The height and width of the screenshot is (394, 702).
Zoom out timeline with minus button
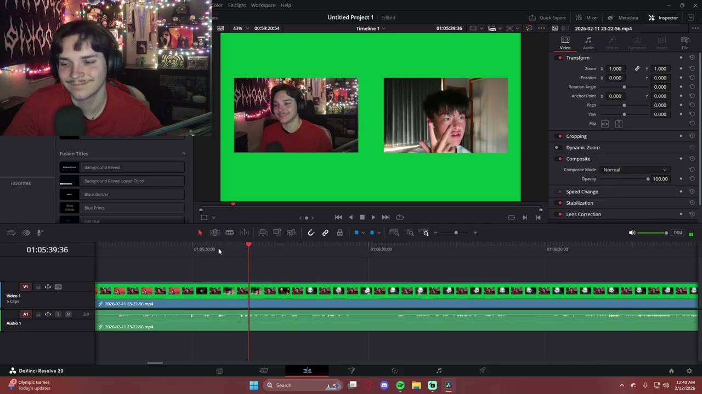pos(435,233)
